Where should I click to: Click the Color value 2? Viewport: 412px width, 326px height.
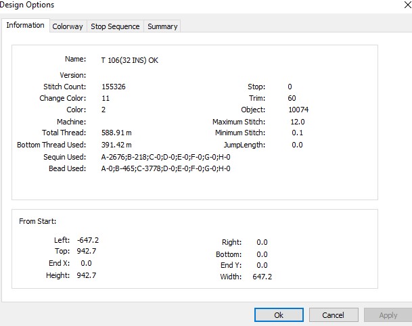pos(104,110)
